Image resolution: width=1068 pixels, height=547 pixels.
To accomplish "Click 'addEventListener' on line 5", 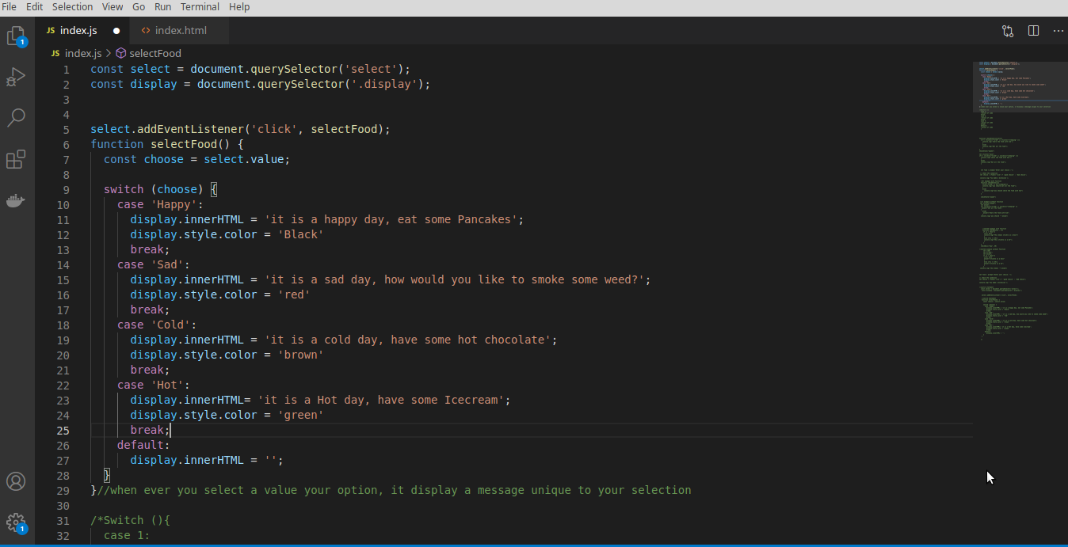I will click(x=190, y=129).
